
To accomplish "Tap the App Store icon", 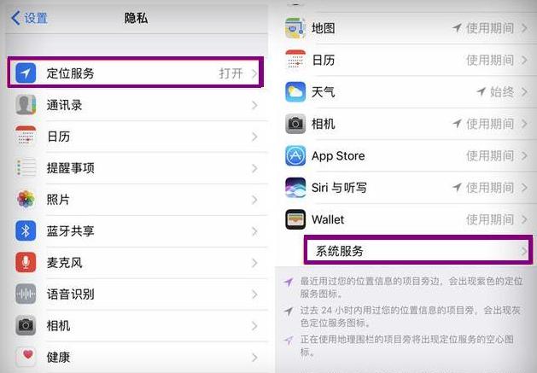I will 295,155.
